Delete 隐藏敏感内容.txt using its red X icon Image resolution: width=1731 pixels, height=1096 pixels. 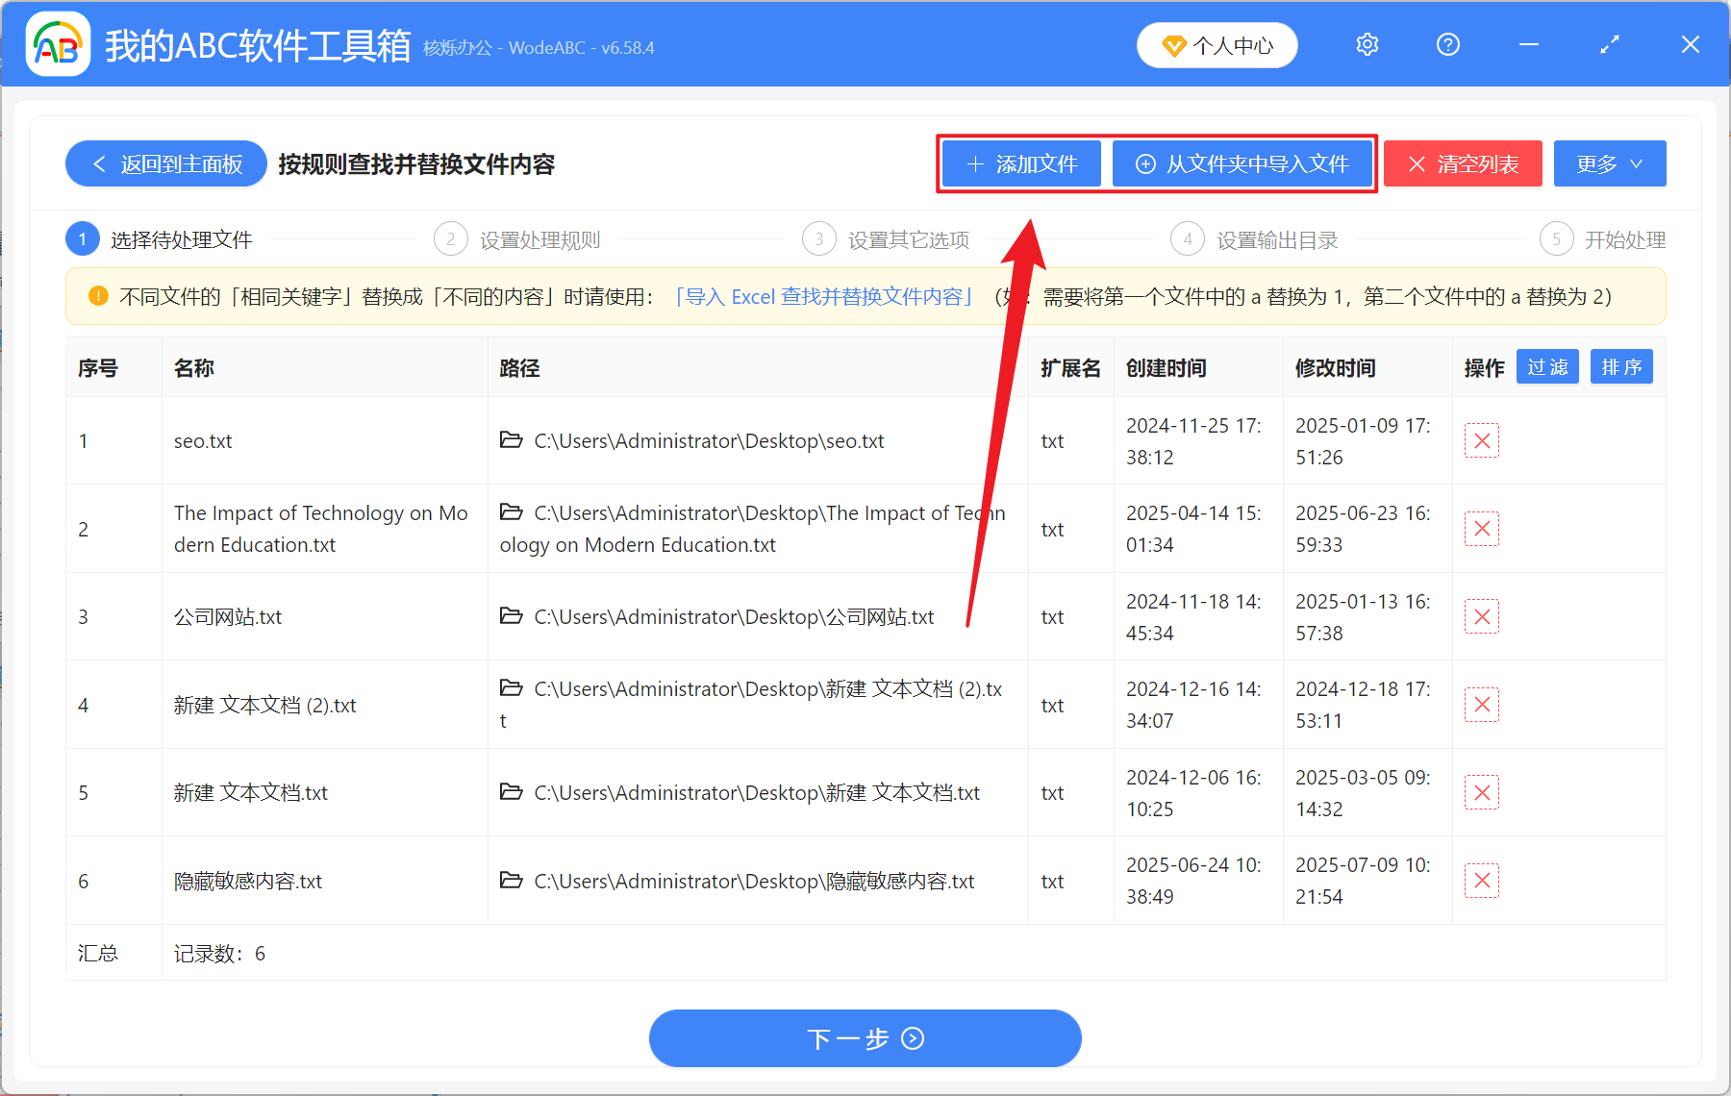point(1482,880)
